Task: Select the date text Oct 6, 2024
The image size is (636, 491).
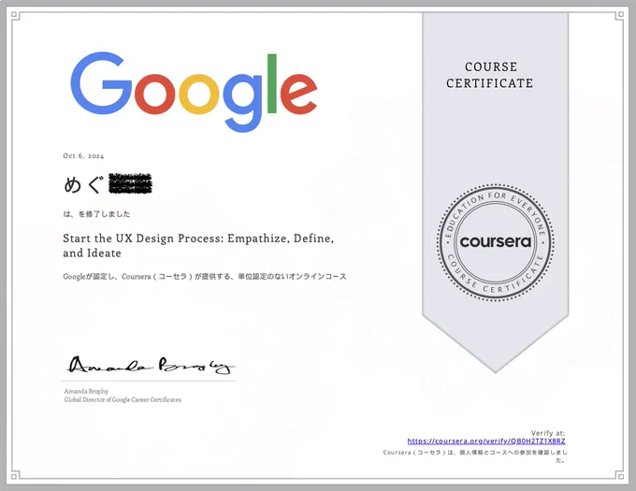Action: pos(83,156)
